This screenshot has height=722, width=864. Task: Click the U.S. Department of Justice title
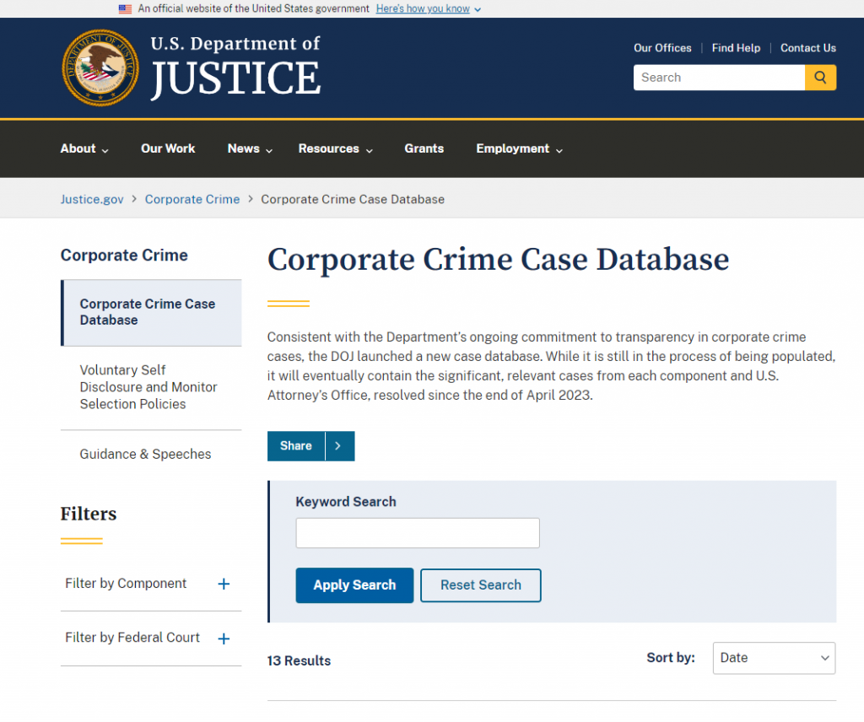235,67
